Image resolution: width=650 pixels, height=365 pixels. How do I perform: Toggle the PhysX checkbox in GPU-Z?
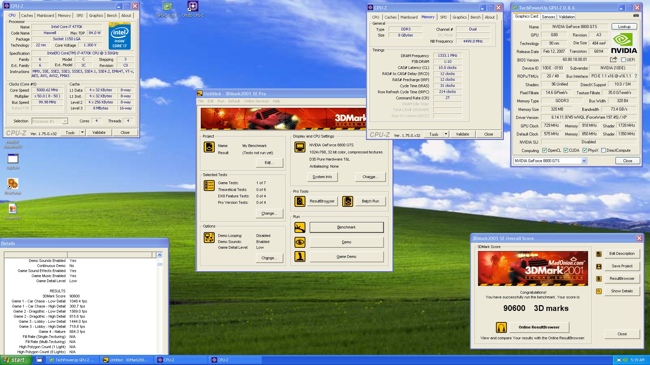pos(585,150)
